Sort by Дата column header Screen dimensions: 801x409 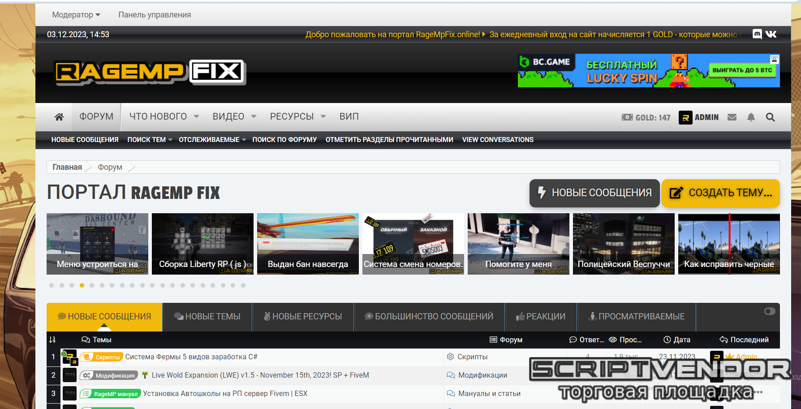[x=677, y=340]
